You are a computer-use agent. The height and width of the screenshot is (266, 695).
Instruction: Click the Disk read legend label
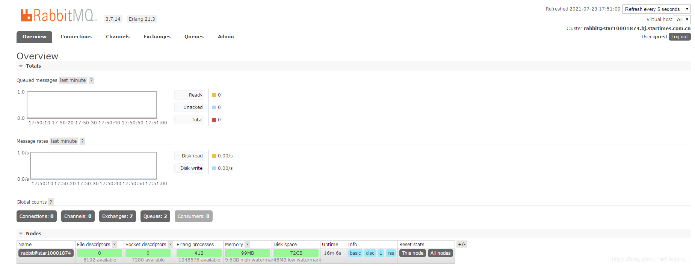189,156
